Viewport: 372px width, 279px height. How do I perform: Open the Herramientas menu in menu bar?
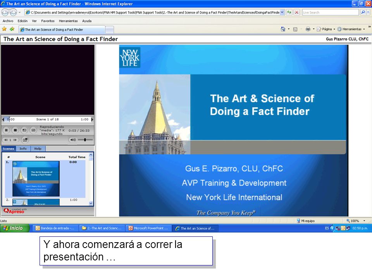(x=68, y=21)
